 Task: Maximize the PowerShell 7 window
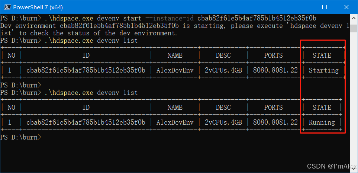point(324,7)
